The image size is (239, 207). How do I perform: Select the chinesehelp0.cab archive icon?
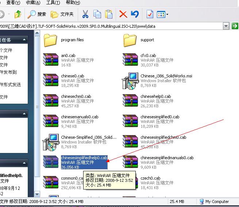pos(130,100)
